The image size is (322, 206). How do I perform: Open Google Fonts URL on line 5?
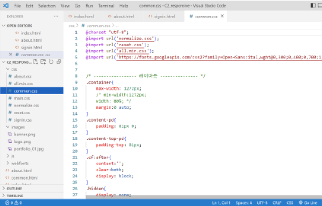click(x=219, y=57)
